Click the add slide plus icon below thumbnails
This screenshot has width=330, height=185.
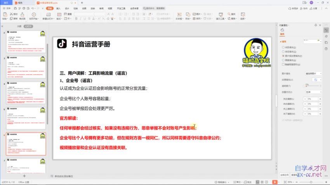click(x=24, y=176)
